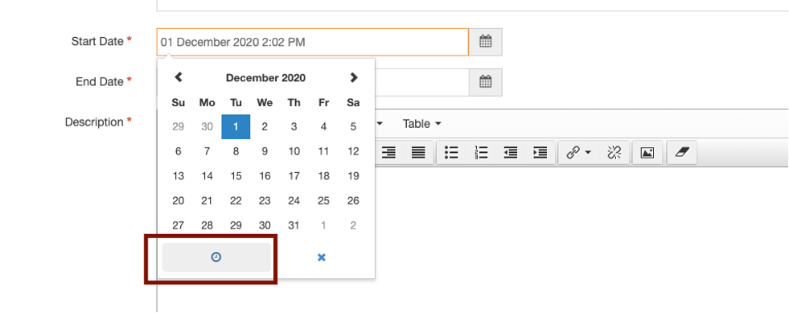Screen dimensions: 789x313
Task: Switch to time picker clock icon
Action: click(x=216, y=257)
